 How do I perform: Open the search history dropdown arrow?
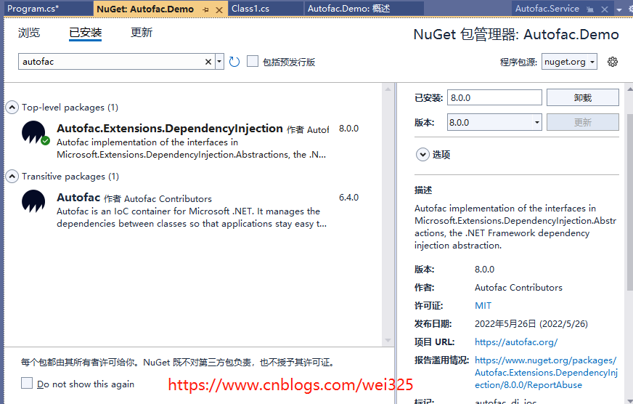click(220, 62)
